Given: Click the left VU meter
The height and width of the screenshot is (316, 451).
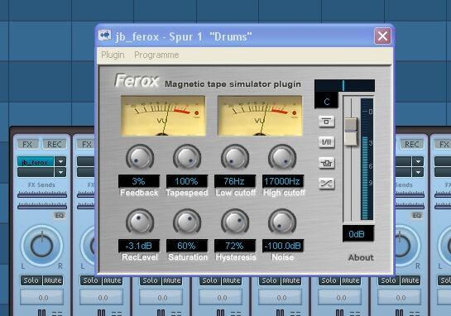Looking at the screenshot, I should [x=163, y=116].
